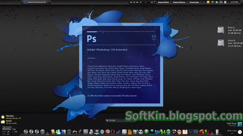Image resolution: width=243 pixels, height=136 pixels.
Task: Click the Time Machine style round dock icon
Action: 42,131
